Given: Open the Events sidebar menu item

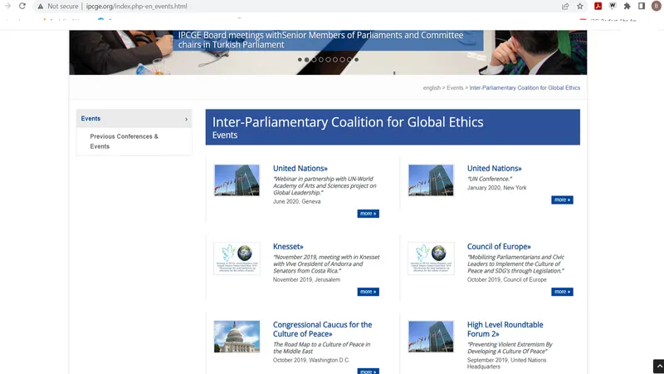Looking at the screenshot, I should pyautogui.click(x=134, y=119).
